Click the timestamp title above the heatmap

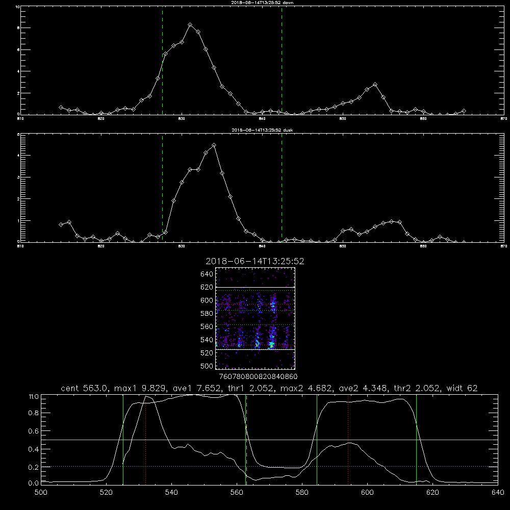coord(255,261)
